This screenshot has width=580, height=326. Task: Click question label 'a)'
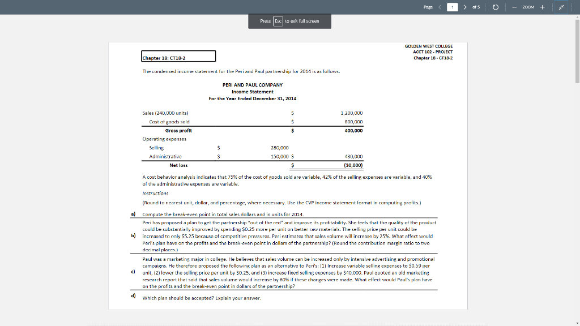tap(133, 213)
